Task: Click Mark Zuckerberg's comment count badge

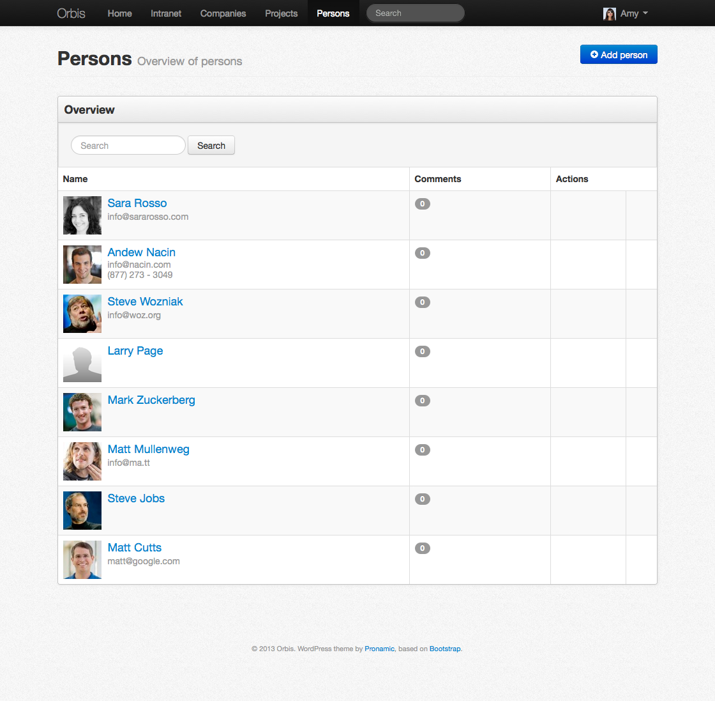Action: (x=422, y=401)
